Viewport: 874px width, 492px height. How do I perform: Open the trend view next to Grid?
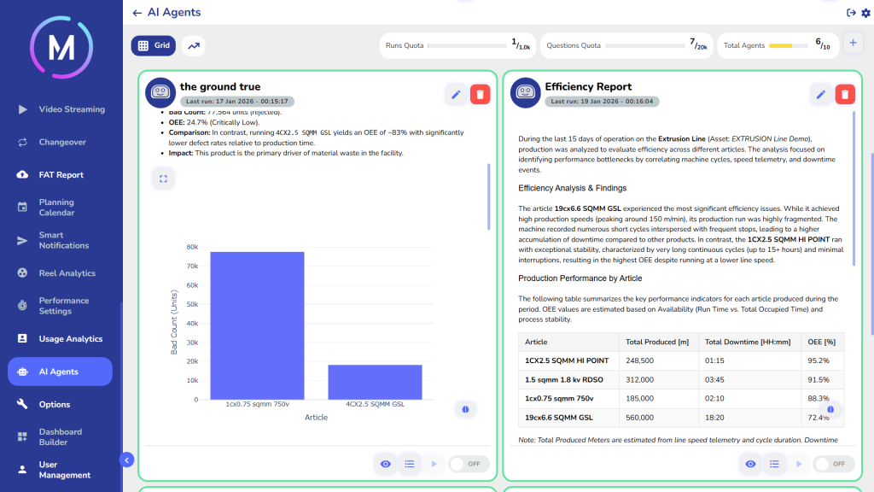point(193,45)
